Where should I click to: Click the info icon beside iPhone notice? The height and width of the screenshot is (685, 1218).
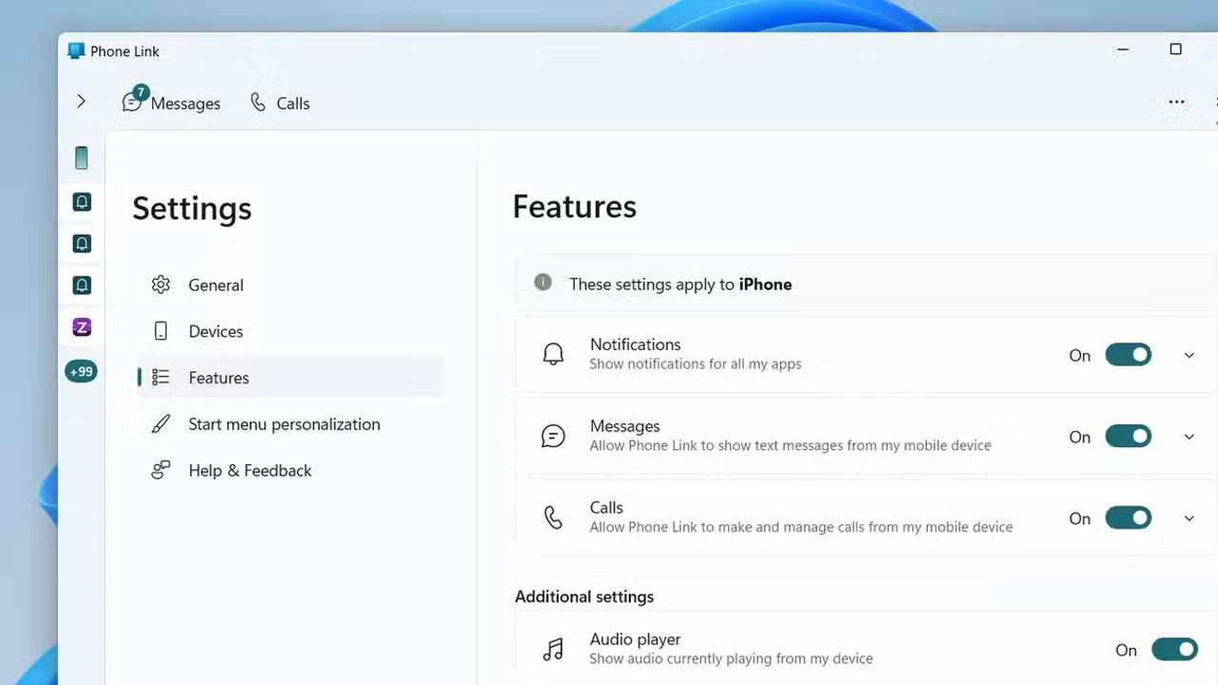click(542, 283)
